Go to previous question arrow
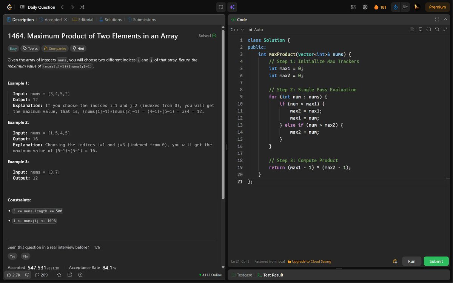The image size is (453, 283). pyautogui.click(x=62, y=7)
